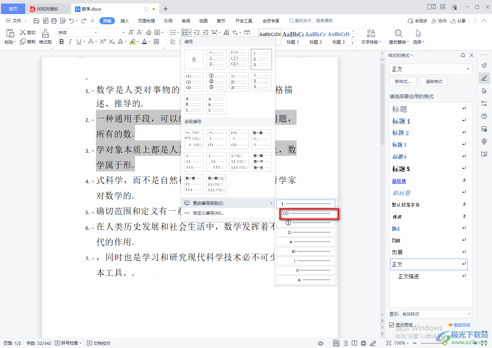
Task: Click the 新样式... button
Action: (x=403, y=81)
